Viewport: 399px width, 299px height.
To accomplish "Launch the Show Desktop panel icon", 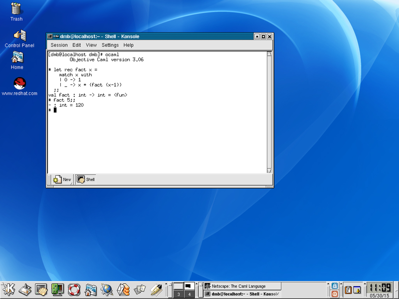I will pos(25,290).
